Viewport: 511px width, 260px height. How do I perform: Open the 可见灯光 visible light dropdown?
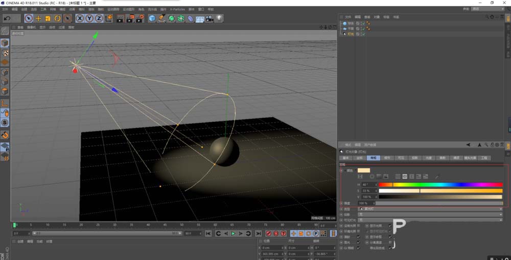[x=430, y=220]
